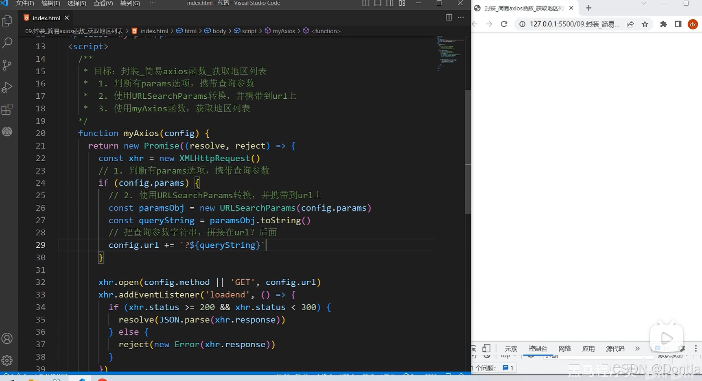Click the myAxios breadcrumb
This screenshot has height=381, width=702.
click(280, 31)
